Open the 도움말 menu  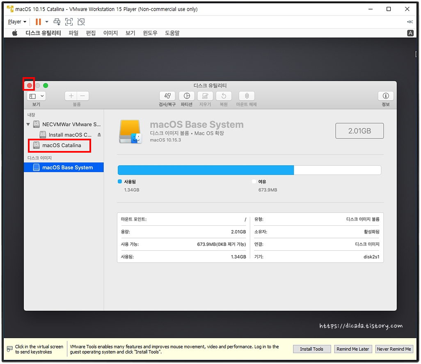click(x=172, y=33)
